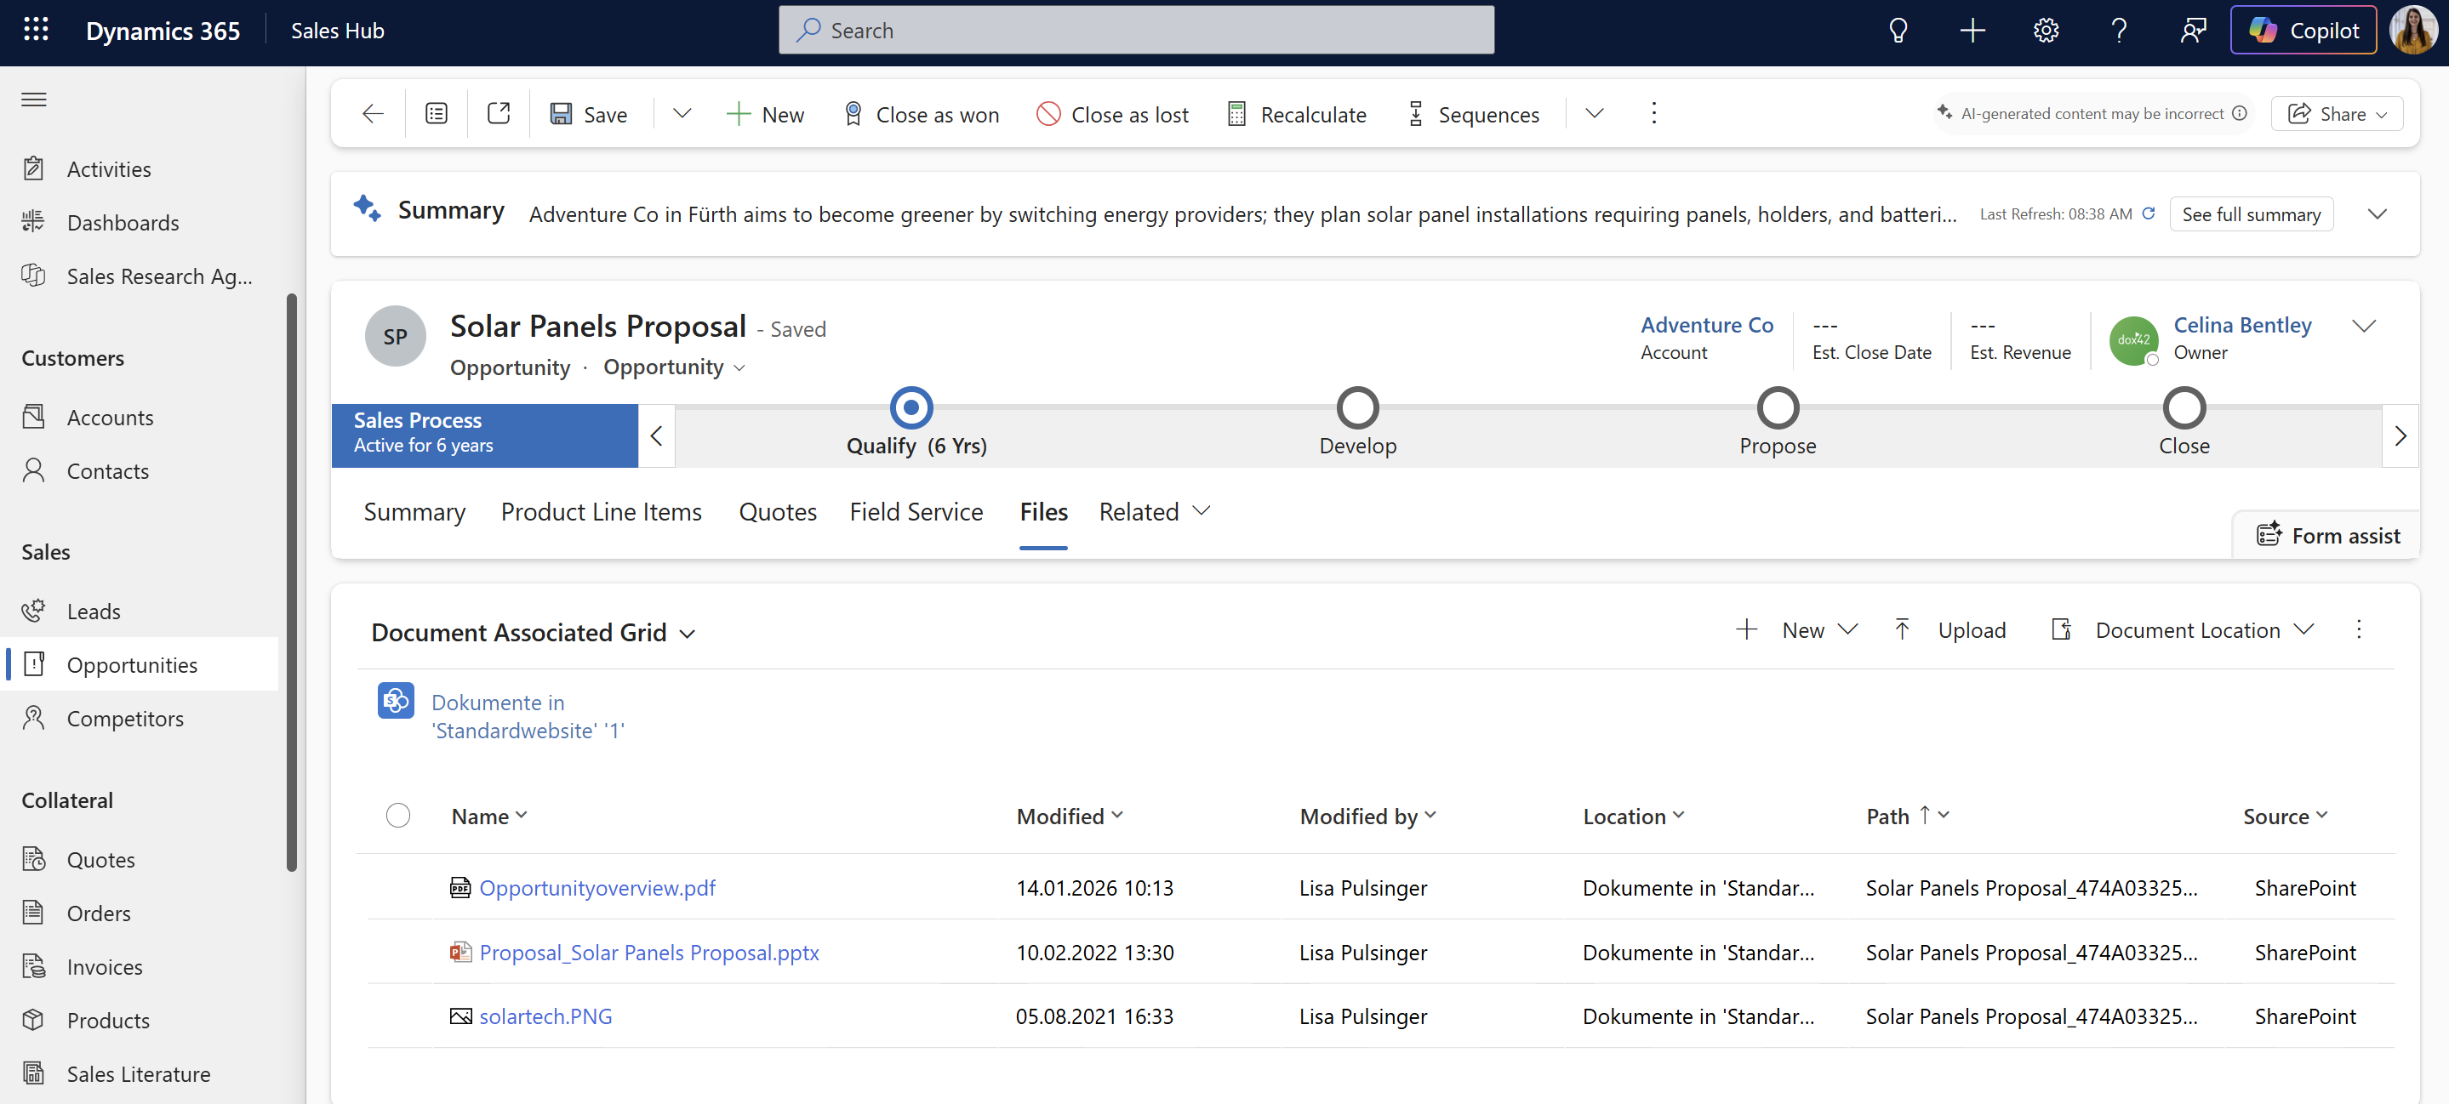2449x1104 pixels.
Task: Open the Adventure Co account link
Action: pyautogui.click(x=1706, y=325)
